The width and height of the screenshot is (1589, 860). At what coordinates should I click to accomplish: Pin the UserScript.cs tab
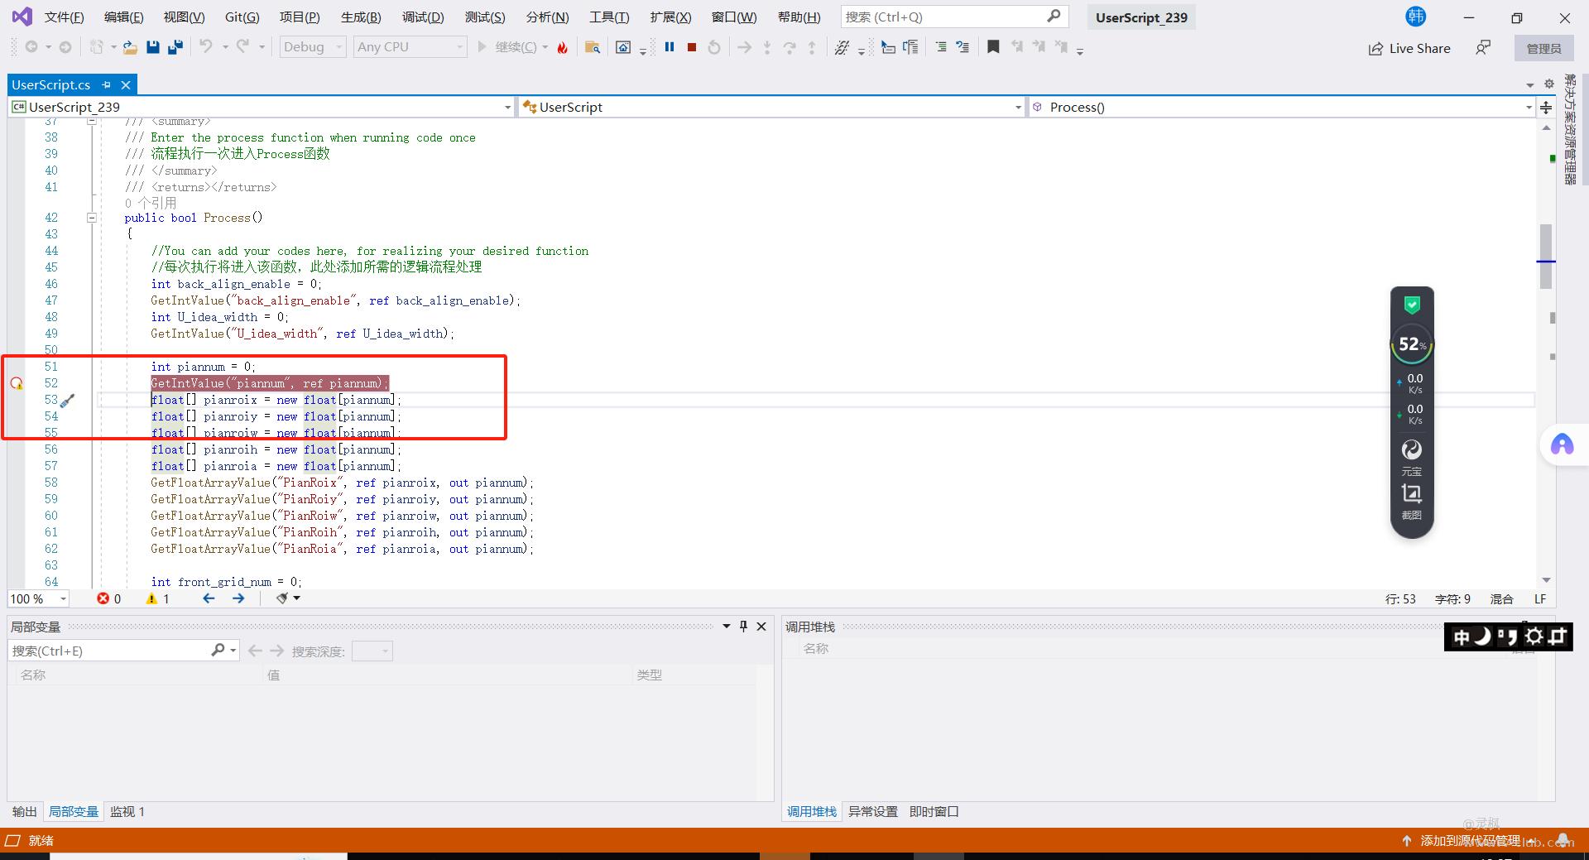tap(106, 84)
